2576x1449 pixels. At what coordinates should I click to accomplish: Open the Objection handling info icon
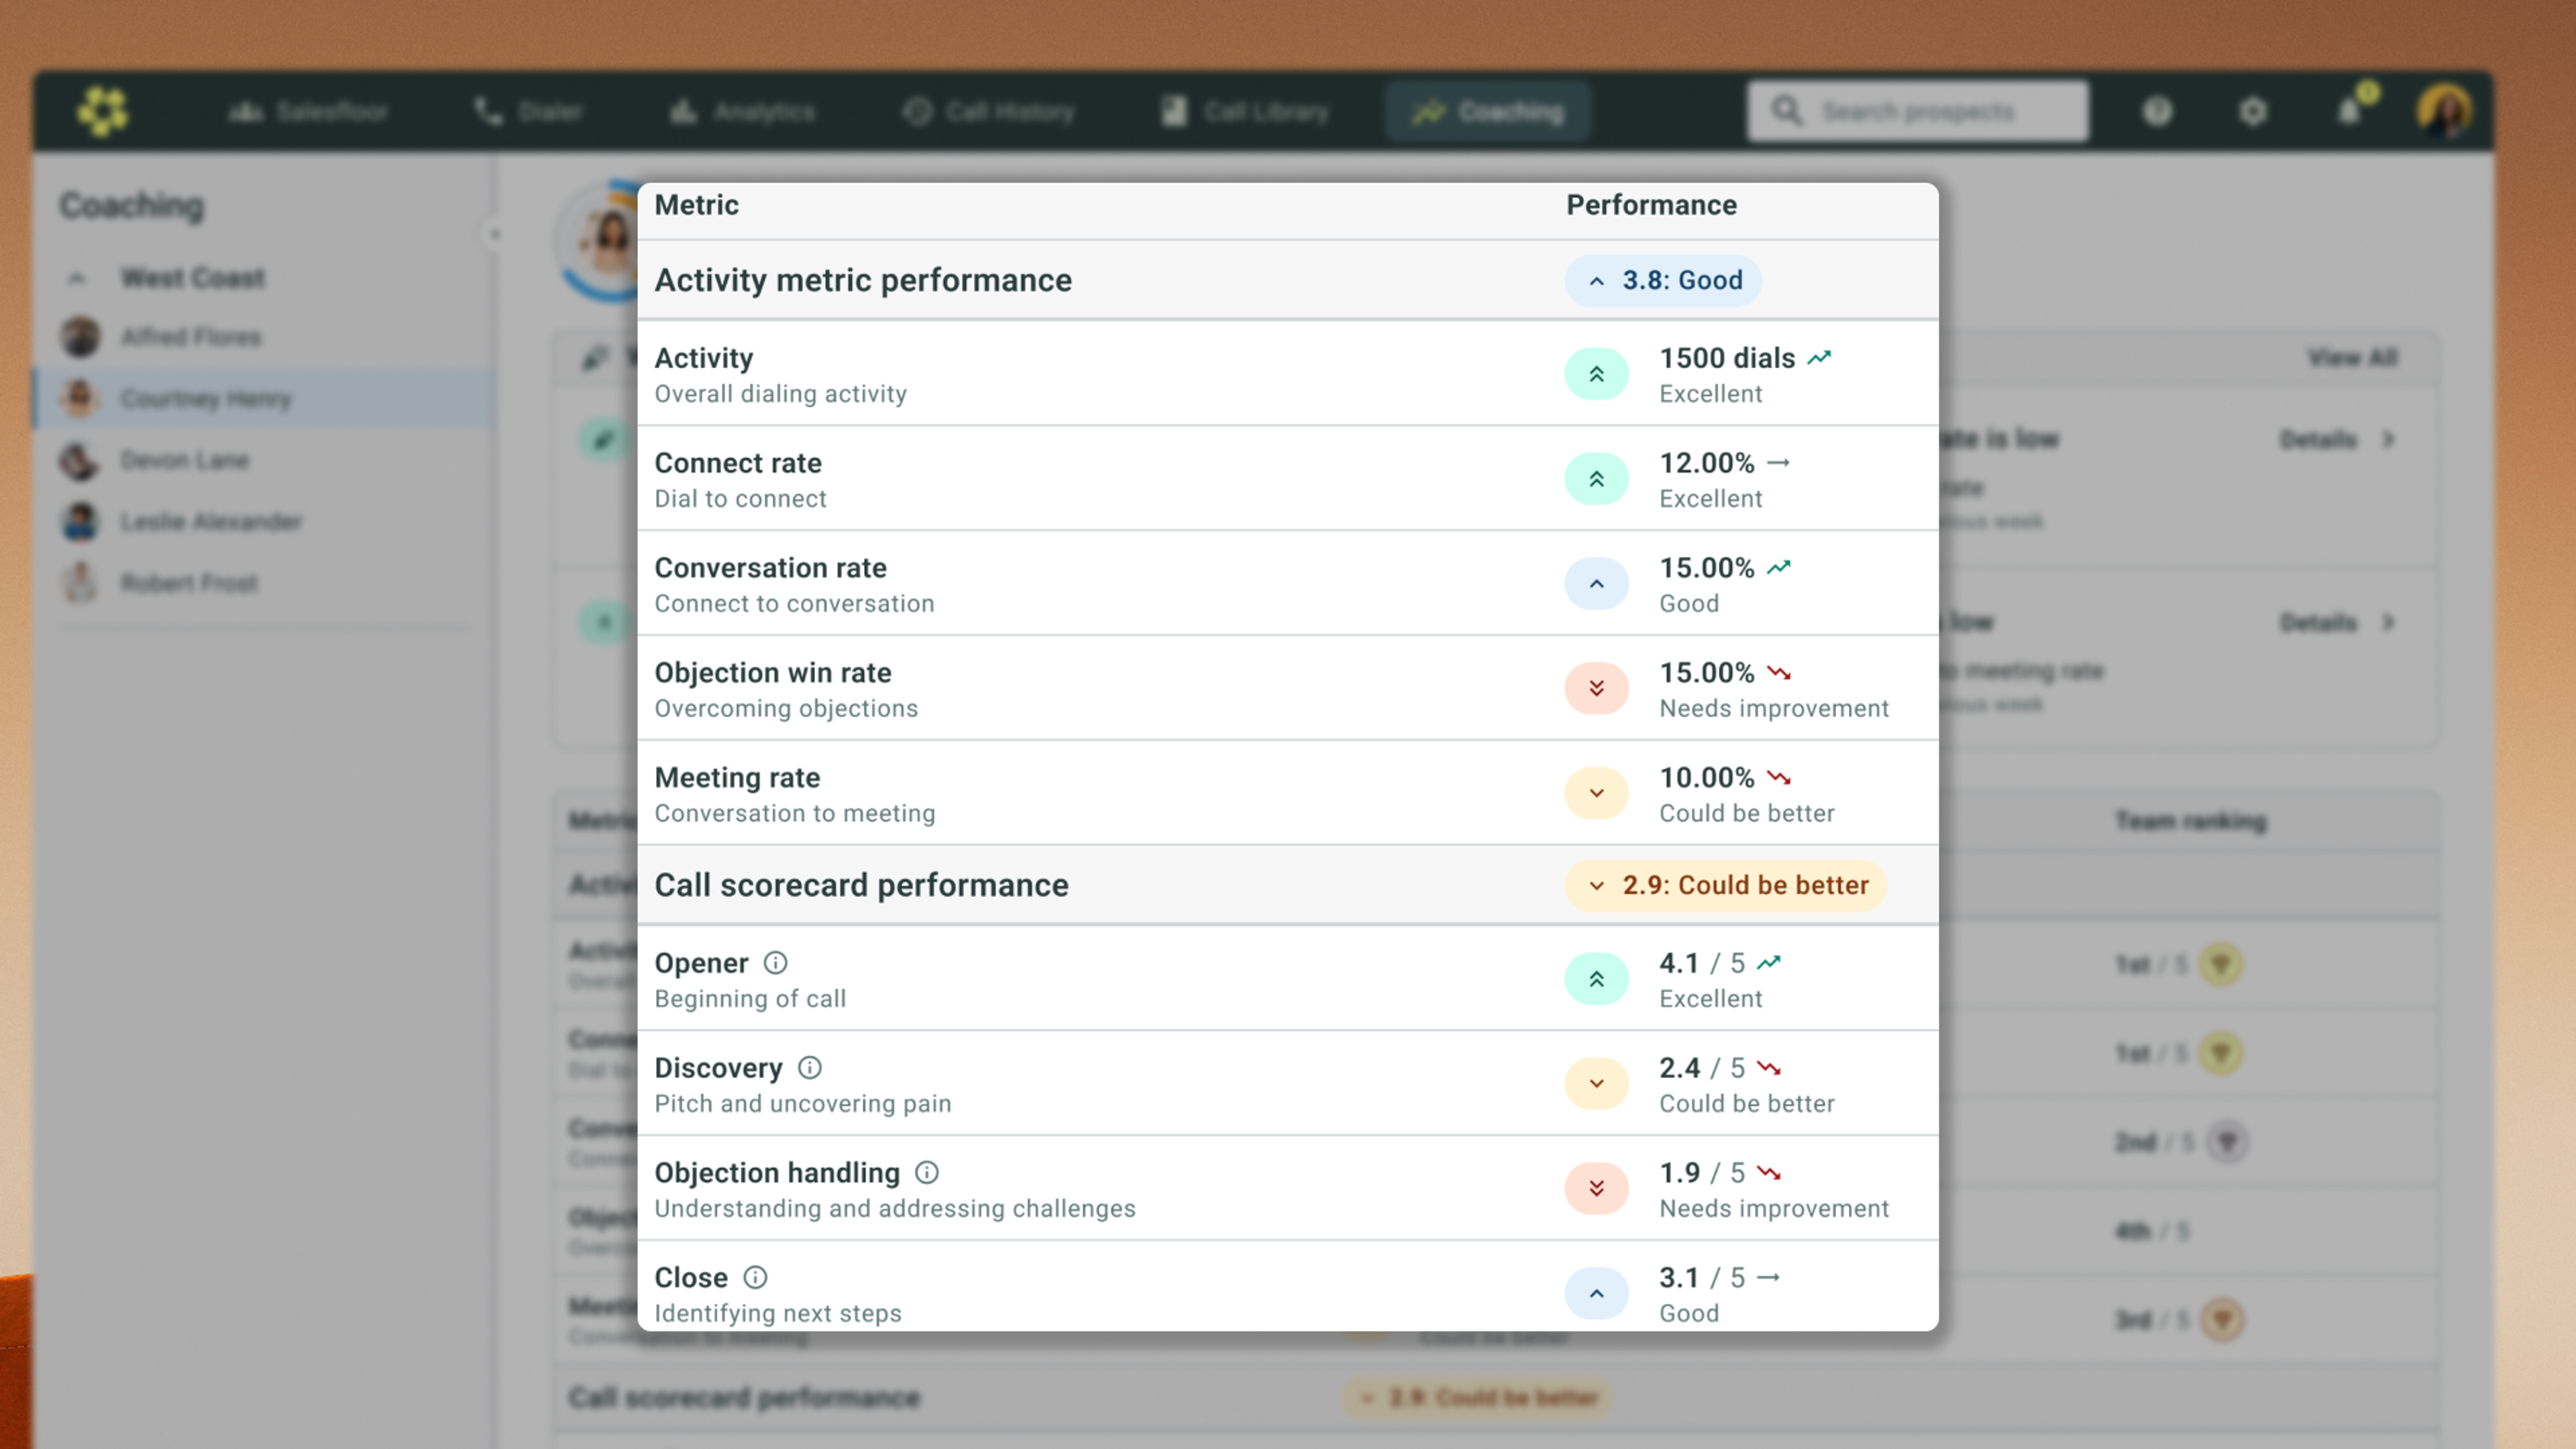click(x=927, y=1172)
